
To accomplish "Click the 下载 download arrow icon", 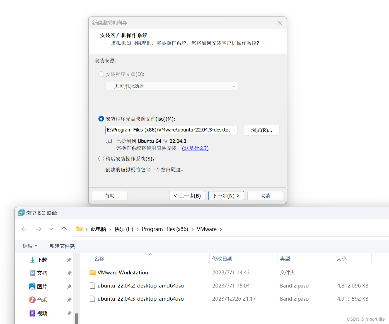I will [x=32, y=260].
